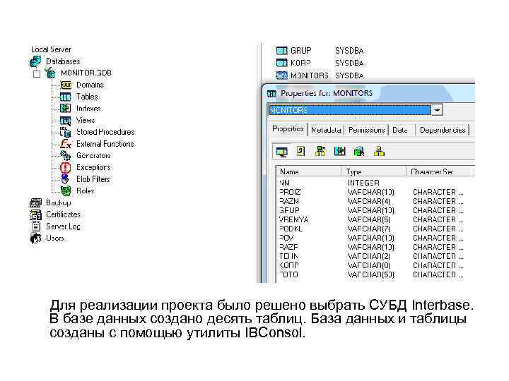Select the GRUP table row
509x381 pixels.
point(320,51)
